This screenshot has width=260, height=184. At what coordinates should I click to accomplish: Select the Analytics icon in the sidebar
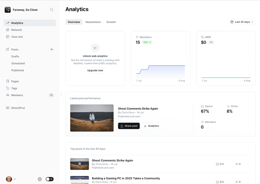[x=8, y=23]
